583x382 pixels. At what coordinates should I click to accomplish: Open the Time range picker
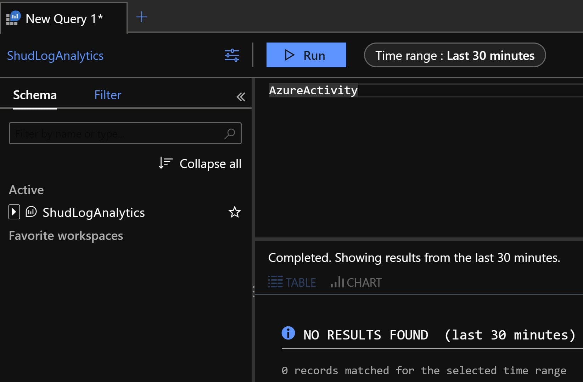pyautogui.click(x=455, y=55)
